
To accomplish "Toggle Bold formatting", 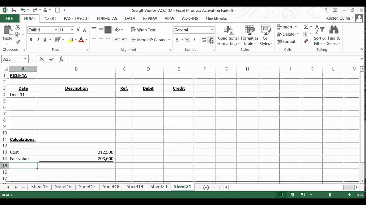I will [x=31, y=40].
